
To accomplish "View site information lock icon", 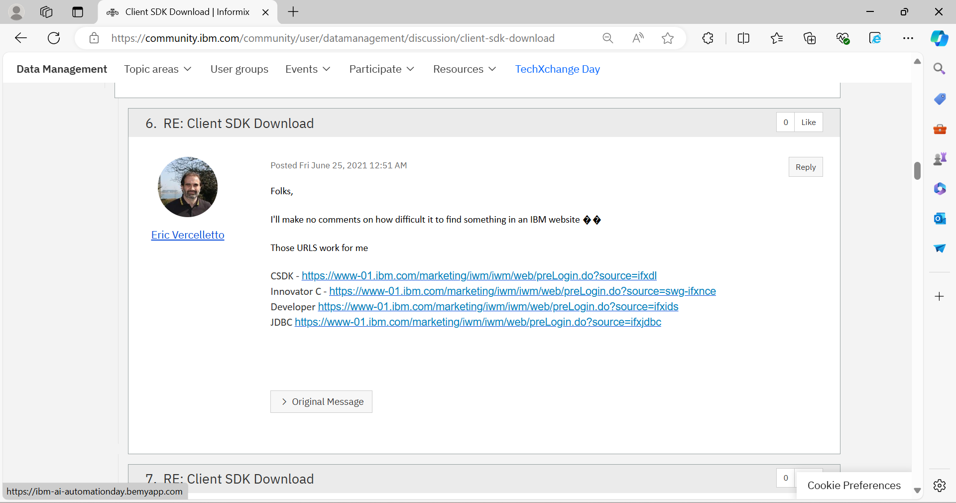I will pyautogui.click(x=94, y=38).
